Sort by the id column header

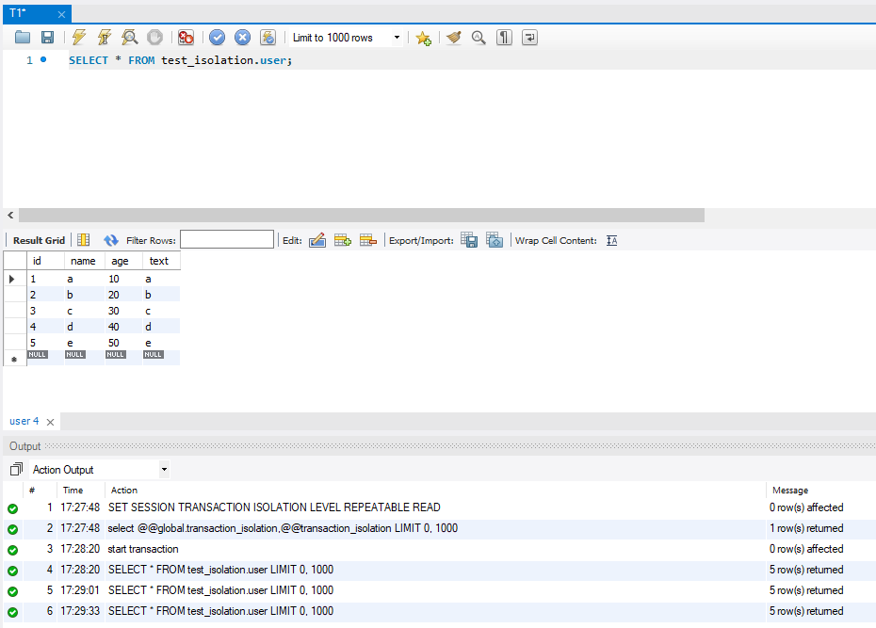(45, 261)
